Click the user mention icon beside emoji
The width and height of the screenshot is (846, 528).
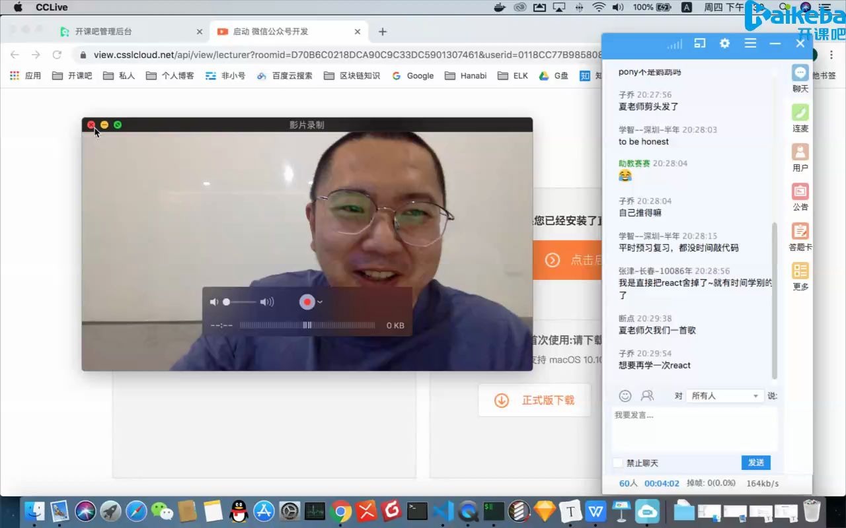[x=647, y=395]
